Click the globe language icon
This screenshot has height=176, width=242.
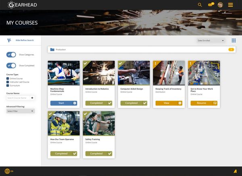pyautogui.click(x=7, y=171)
